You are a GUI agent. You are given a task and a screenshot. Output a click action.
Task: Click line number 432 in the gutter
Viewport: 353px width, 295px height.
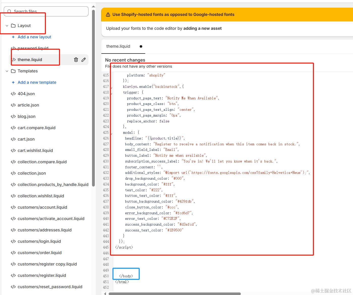[106, 173]
